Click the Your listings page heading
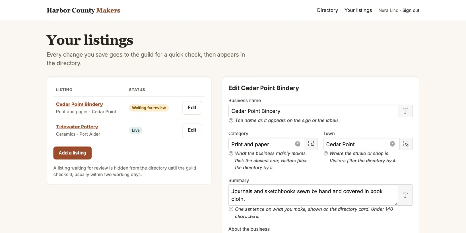 coord(90,40)
